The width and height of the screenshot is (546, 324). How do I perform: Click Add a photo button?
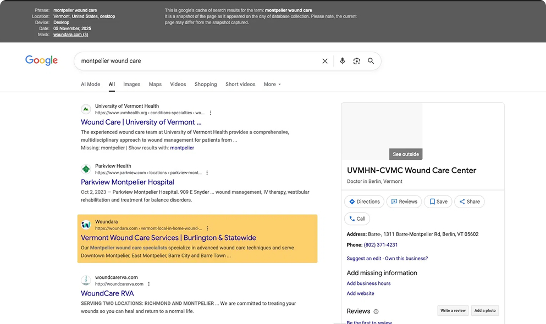pos(485,310)
